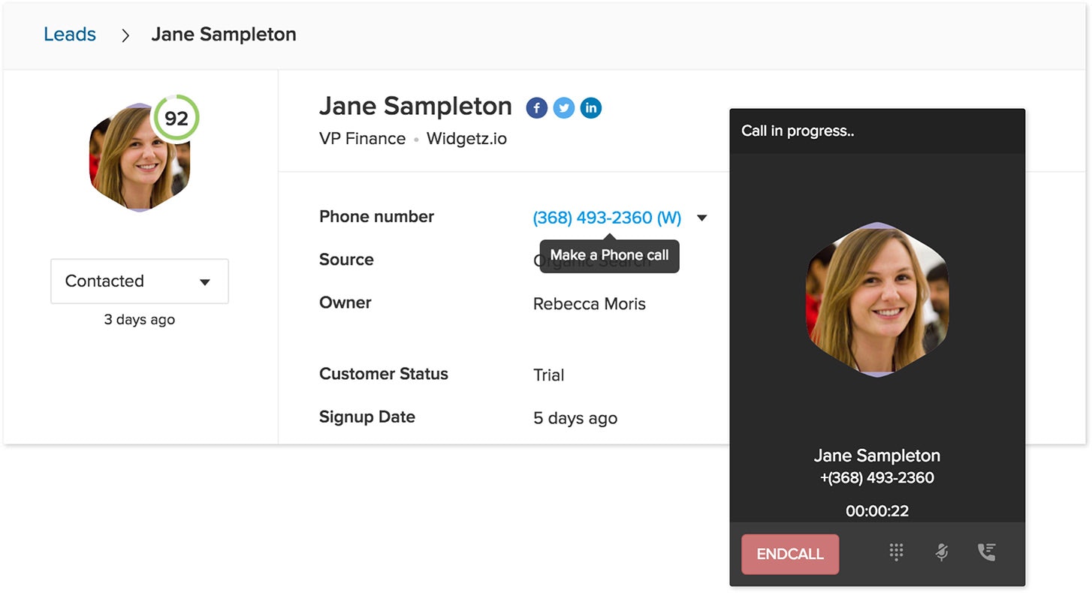Dial the (368) 493-2360 phone link
This screenshot has width=1092, height=593.
(607, 218)
